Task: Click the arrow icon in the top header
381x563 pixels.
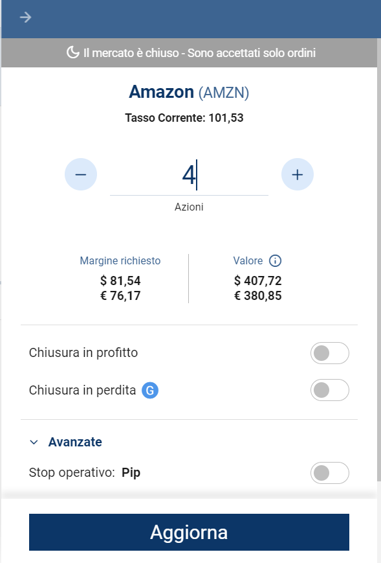Action: coord(25,17)
